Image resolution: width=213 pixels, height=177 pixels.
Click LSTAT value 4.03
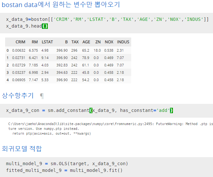point(45,65)
